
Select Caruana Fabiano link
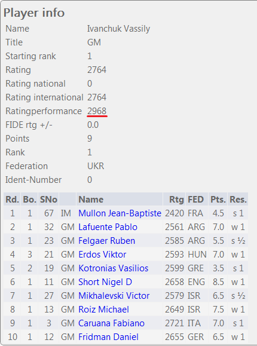click(x=111, y=323)
